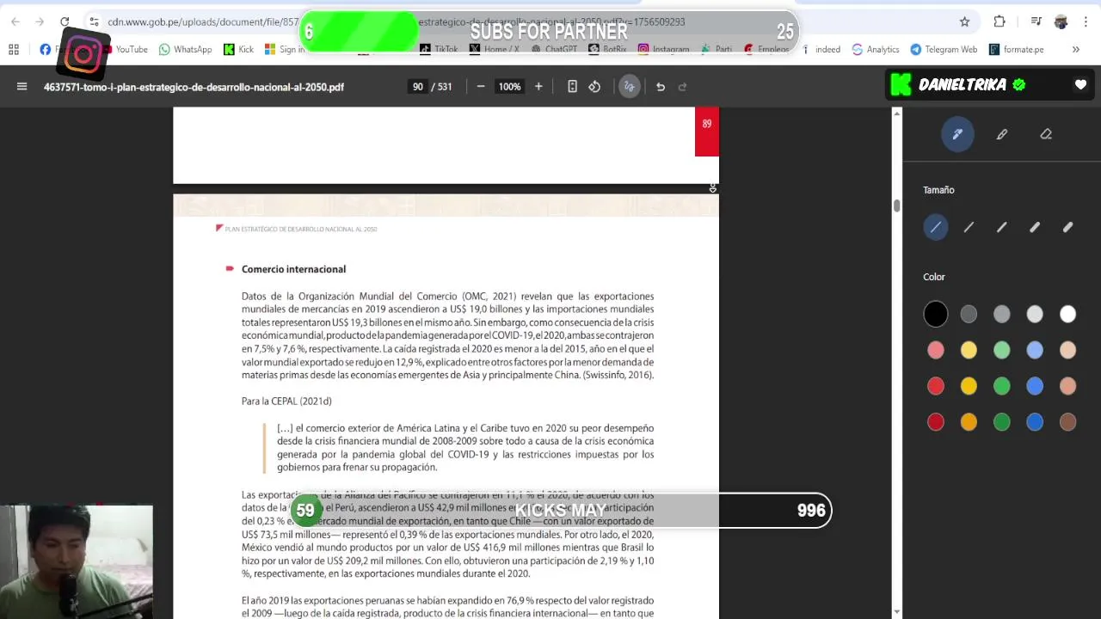The width and height of the screenshot is (1101, 619).
Task: Choose the light green swatch in second row
Action: (x=1001, y=350)
